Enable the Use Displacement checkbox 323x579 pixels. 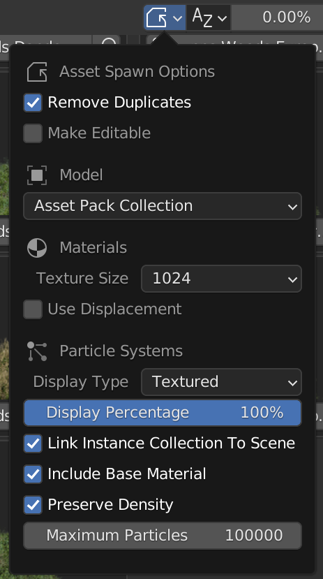click(33, 309)
